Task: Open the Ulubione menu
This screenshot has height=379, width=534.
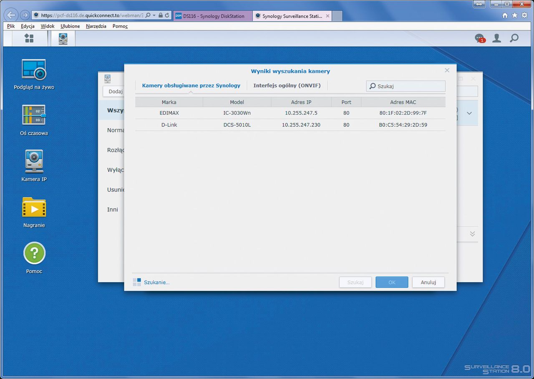Action: pyautogui.click(x=70, y=26)
